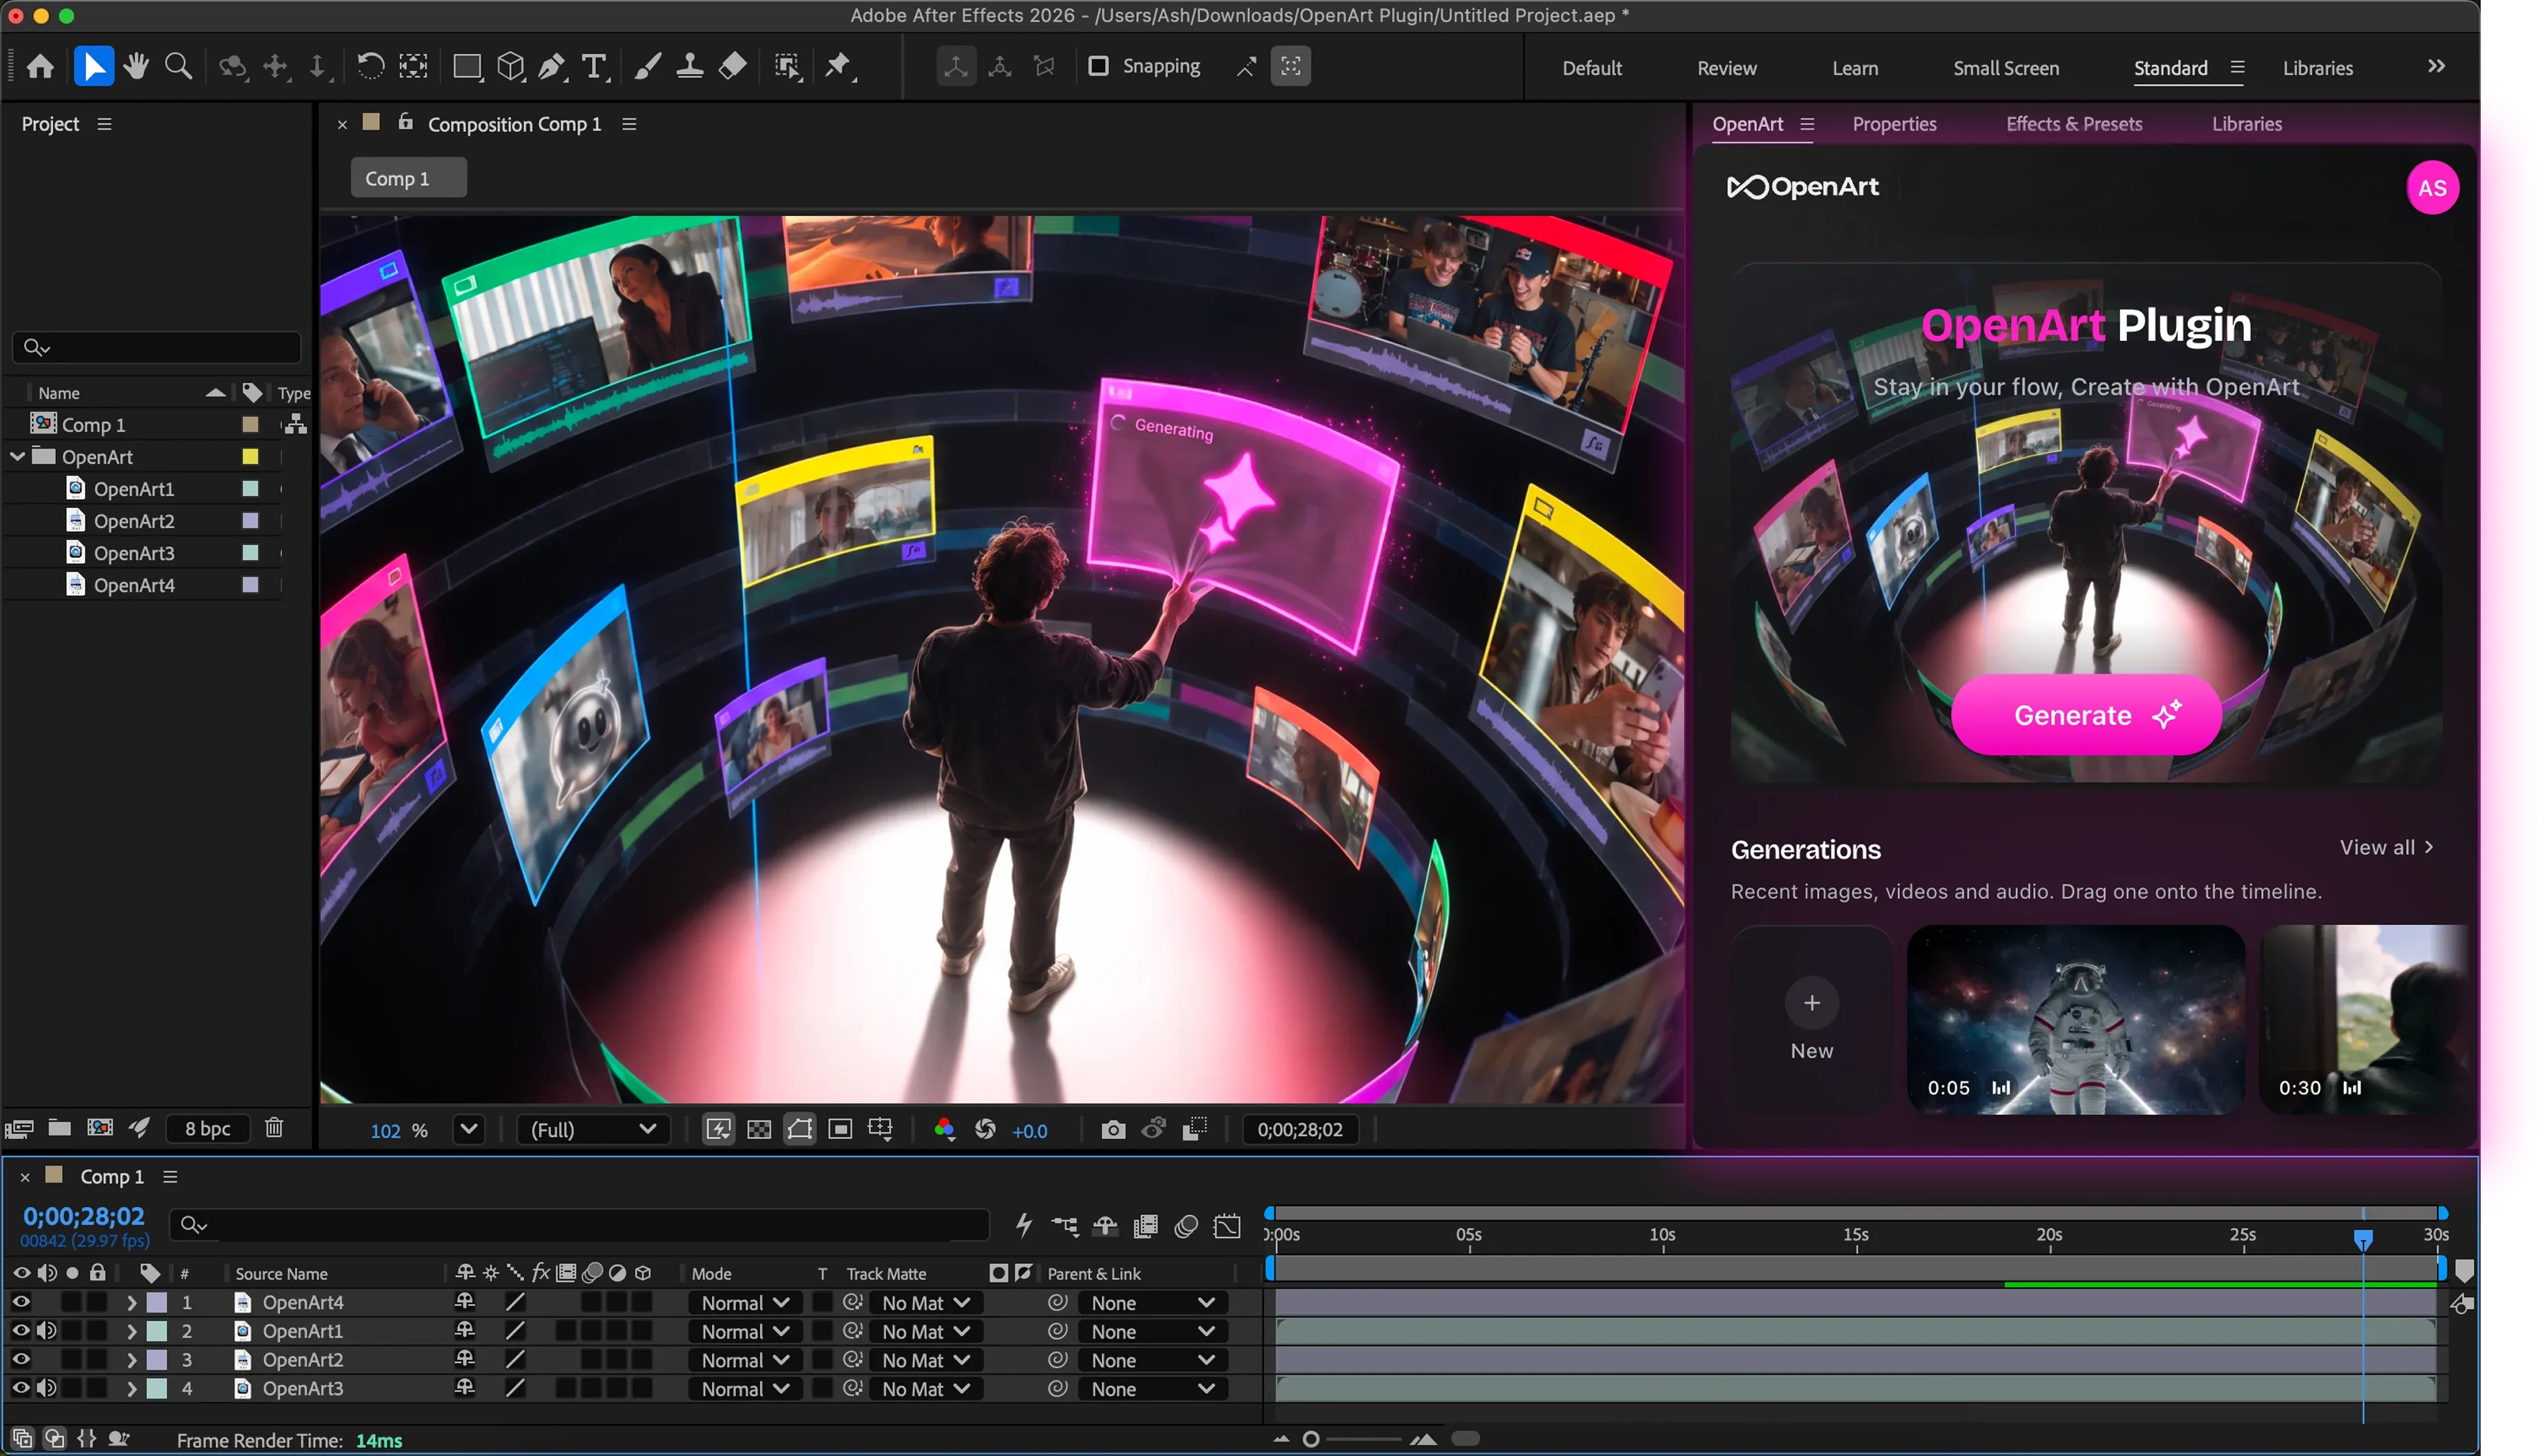2547x1456 pixels.
Task: Create a New generation card
Action: pos(1811,1020)
